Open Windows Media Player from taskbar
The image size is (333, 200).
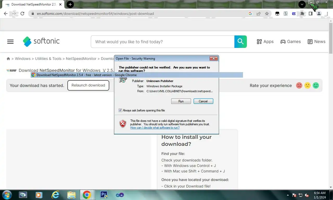(39, 195)
